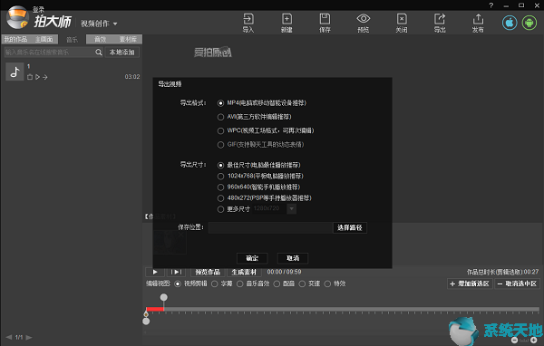Viewport: 544px width, 346px height.
Task: Click the 03:02 duration of track 1
Action: tap(132, 77)
